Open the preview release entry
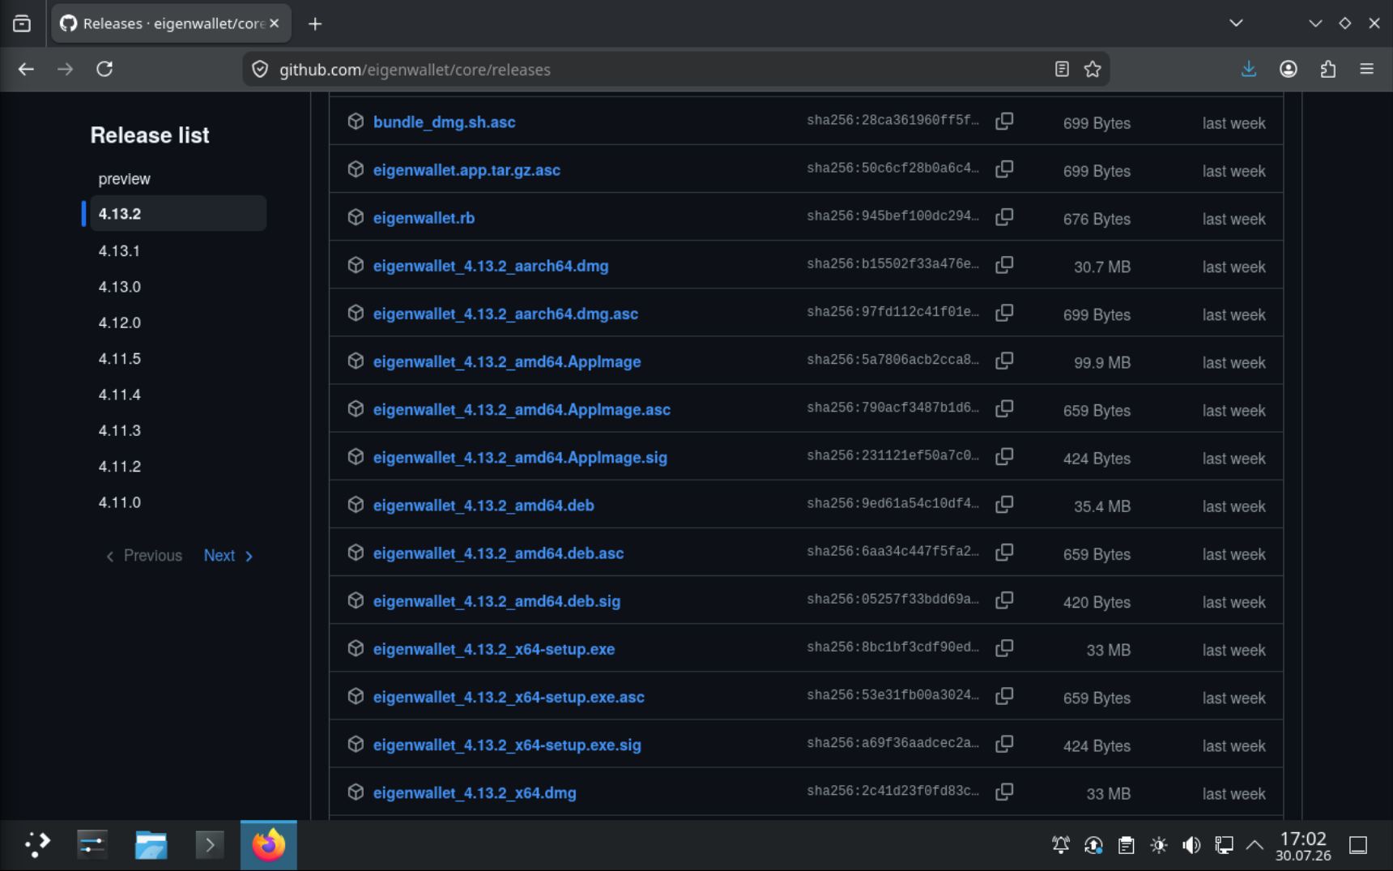This screenshot has width=1393, height=871. [124, 178]
